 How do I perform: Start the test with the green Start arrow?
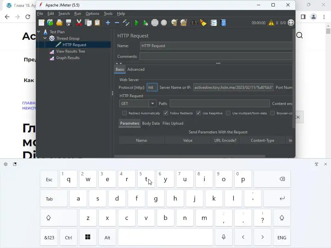pyautogui.click(x=137, y=23)
